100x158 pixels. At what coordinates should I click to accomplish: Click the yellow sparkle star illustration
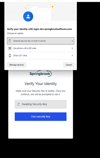pos(53,7)
